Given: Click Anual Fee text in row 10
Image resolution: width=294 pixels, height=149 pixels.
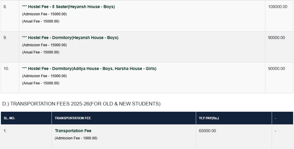Looking at the screenshot, I should point(41,83).
